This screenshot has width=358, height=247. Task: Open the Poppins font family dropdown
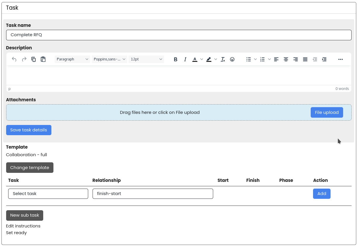(110, 59)
